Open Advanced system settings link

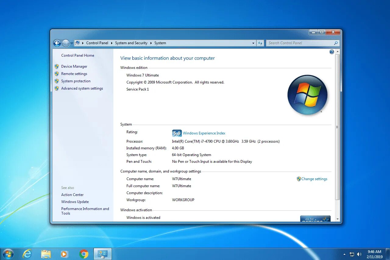(82, 88)
